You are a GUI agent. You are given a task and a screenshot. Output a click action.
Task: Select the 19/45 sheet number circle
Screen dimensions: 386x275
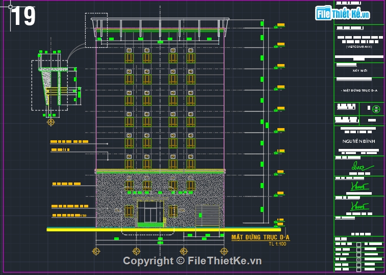click(x=376, y=109)
